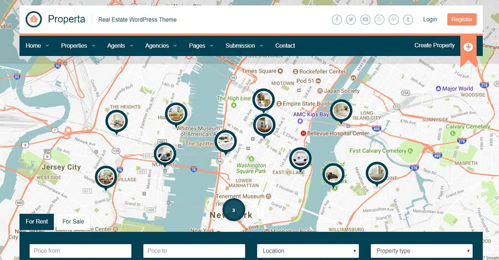Select the For Rent tab
The image size is (499, 260).
(37, 221)
